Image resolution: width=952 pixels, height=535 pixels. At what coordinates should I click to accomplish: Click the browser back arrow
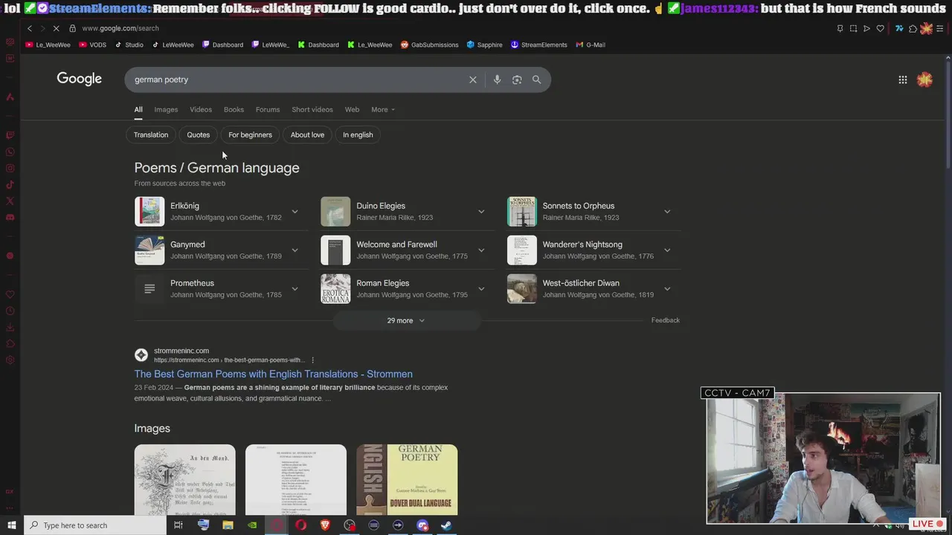coord(30,28)
